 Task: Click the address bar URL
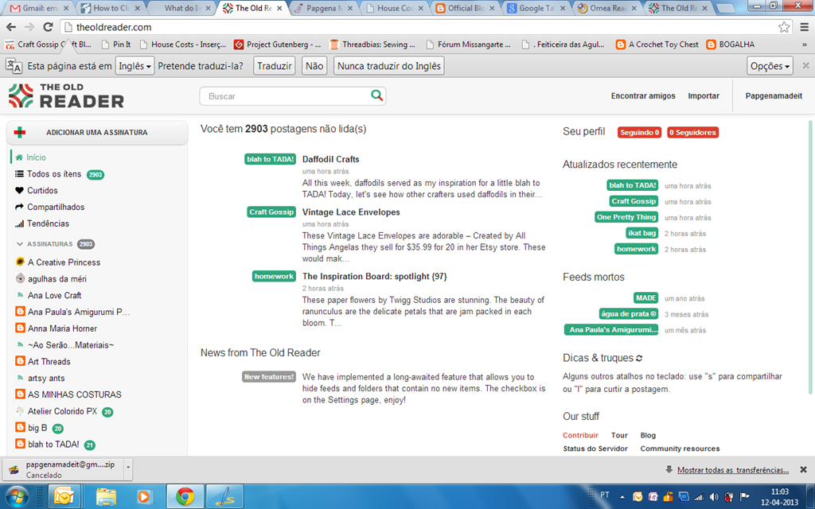pos(114,27)
